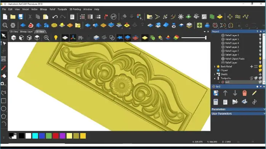Toggle the origin axes icon in 3D toolbar
The width and height of the screenshot is (266, 149).
point(73,38)
